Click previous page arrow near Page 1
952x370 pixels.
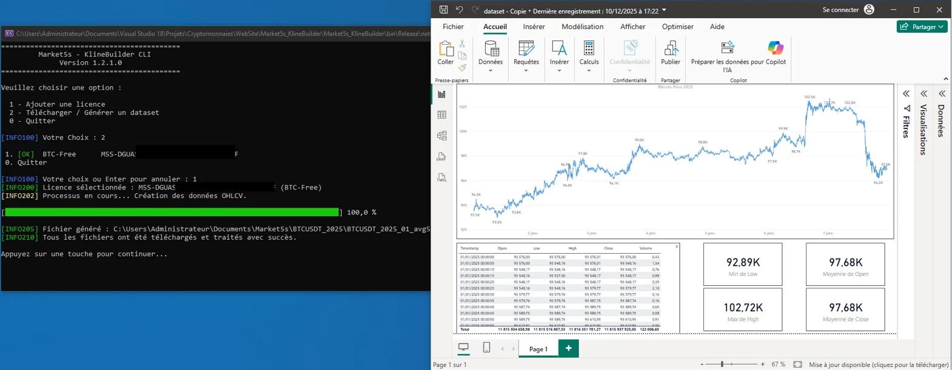coord(502,349)
